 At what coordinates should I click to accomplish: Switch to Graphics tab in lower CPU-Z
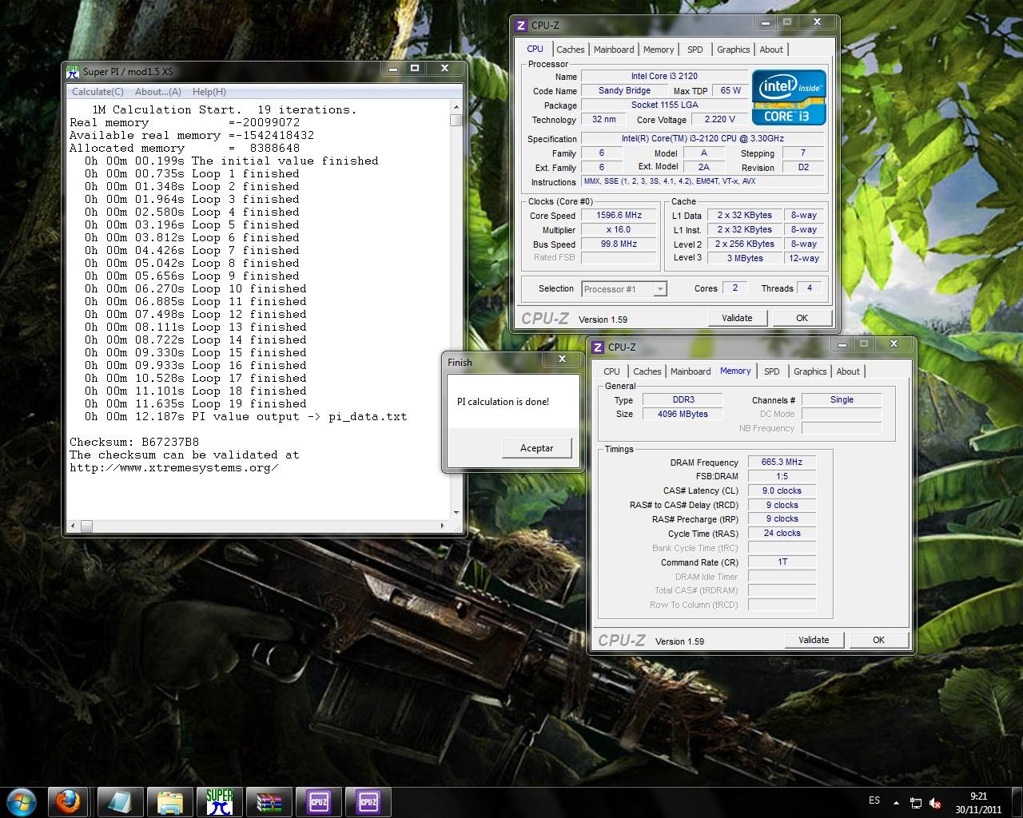[810, 371]
